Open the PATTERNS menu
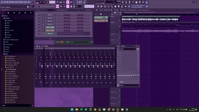199x112 pixels. [x=12, y=2]
